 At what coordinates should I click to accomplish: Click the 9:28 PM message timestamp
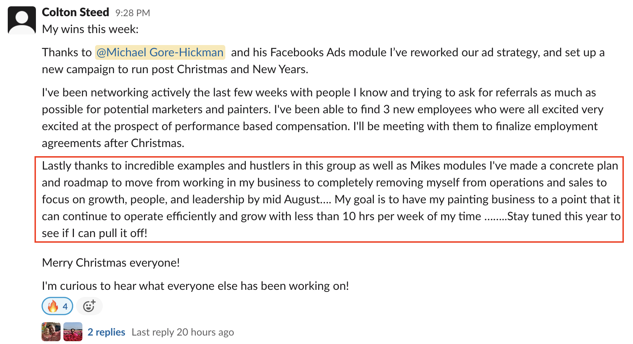[x=133, y=13]
